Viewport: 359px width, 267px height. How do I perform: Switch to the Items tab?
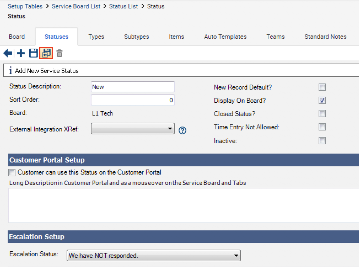pyautogui.click(x=177, y=37)
